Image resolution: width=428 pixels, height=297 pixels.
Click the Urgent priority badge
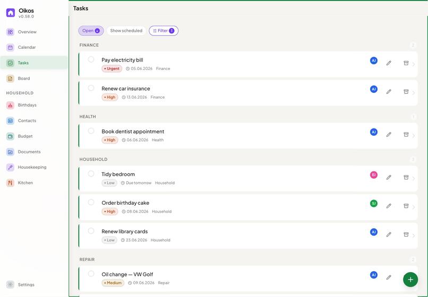[x=112, y=69]
